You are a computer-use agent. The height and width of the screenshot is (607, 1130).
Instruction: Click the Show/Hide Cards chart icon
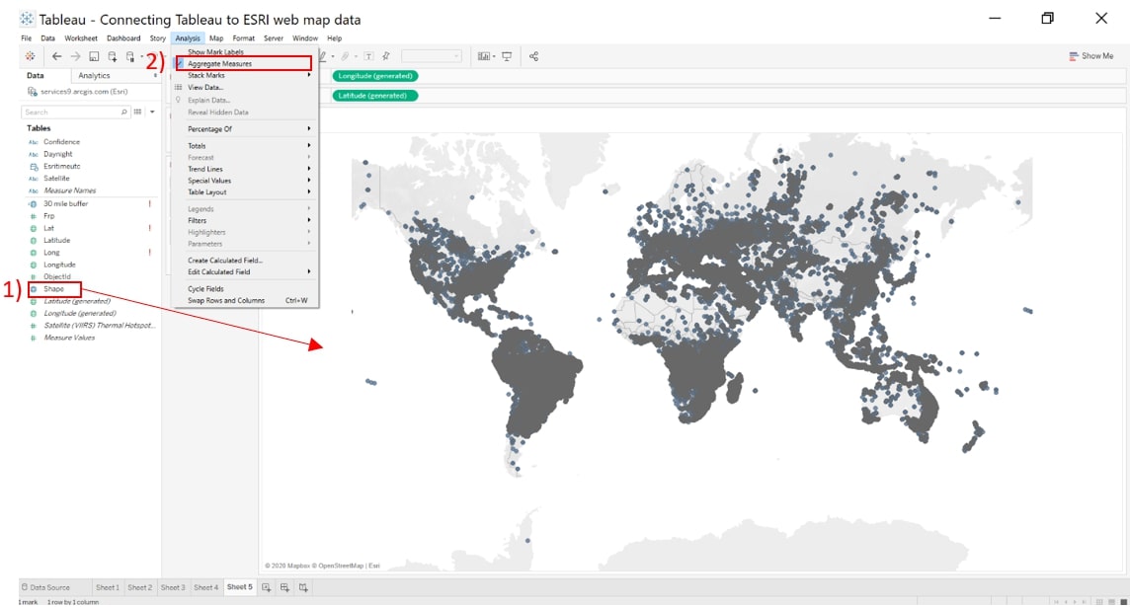pos(484,56)
